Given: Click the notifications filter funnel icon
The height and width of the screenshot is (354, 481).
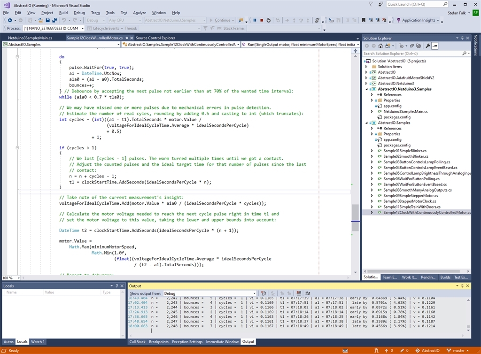Looking at the screenshot, I should [x=371, y=4].
